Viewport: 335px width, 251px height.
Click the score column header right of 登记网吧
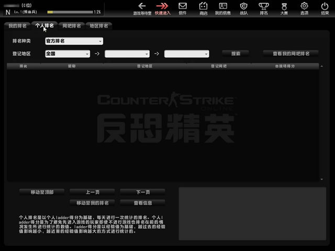(285, 66)
